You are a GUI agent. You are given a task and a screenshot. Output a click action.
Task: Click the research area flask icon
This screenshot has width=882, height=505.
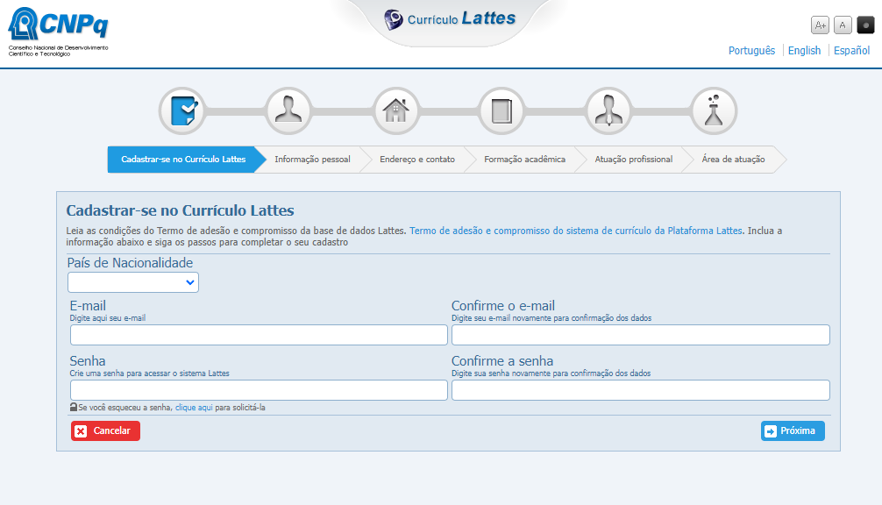point(714,111)
